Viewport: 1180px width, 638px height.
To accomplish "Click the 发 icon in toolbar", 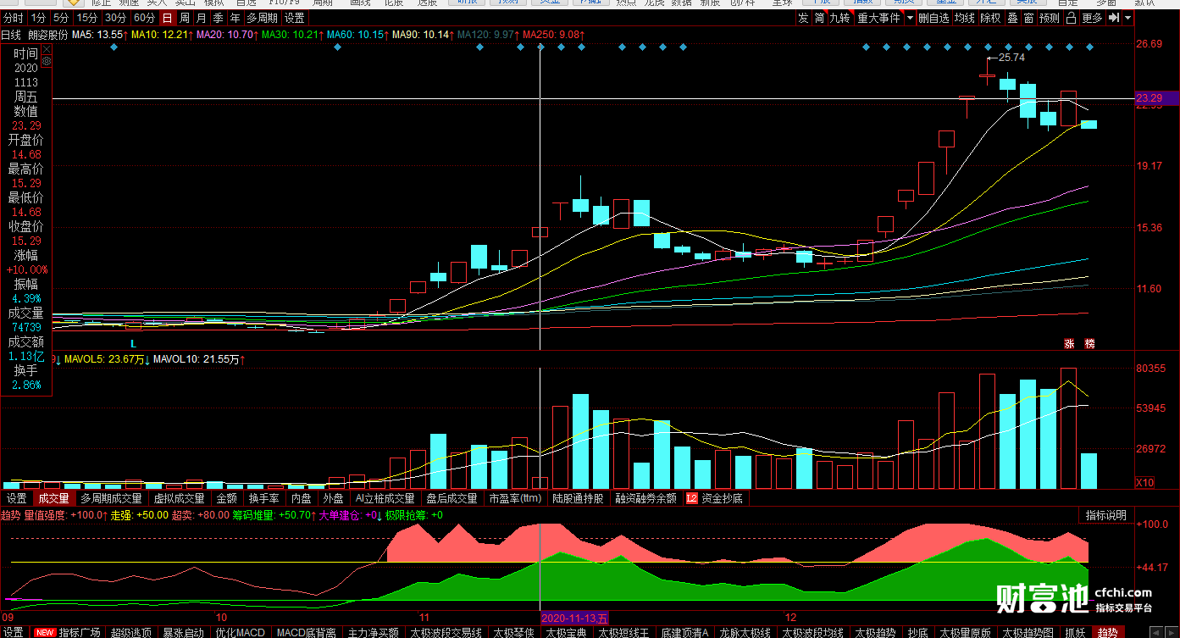I will pyautogui.click(x=803, y=18).
